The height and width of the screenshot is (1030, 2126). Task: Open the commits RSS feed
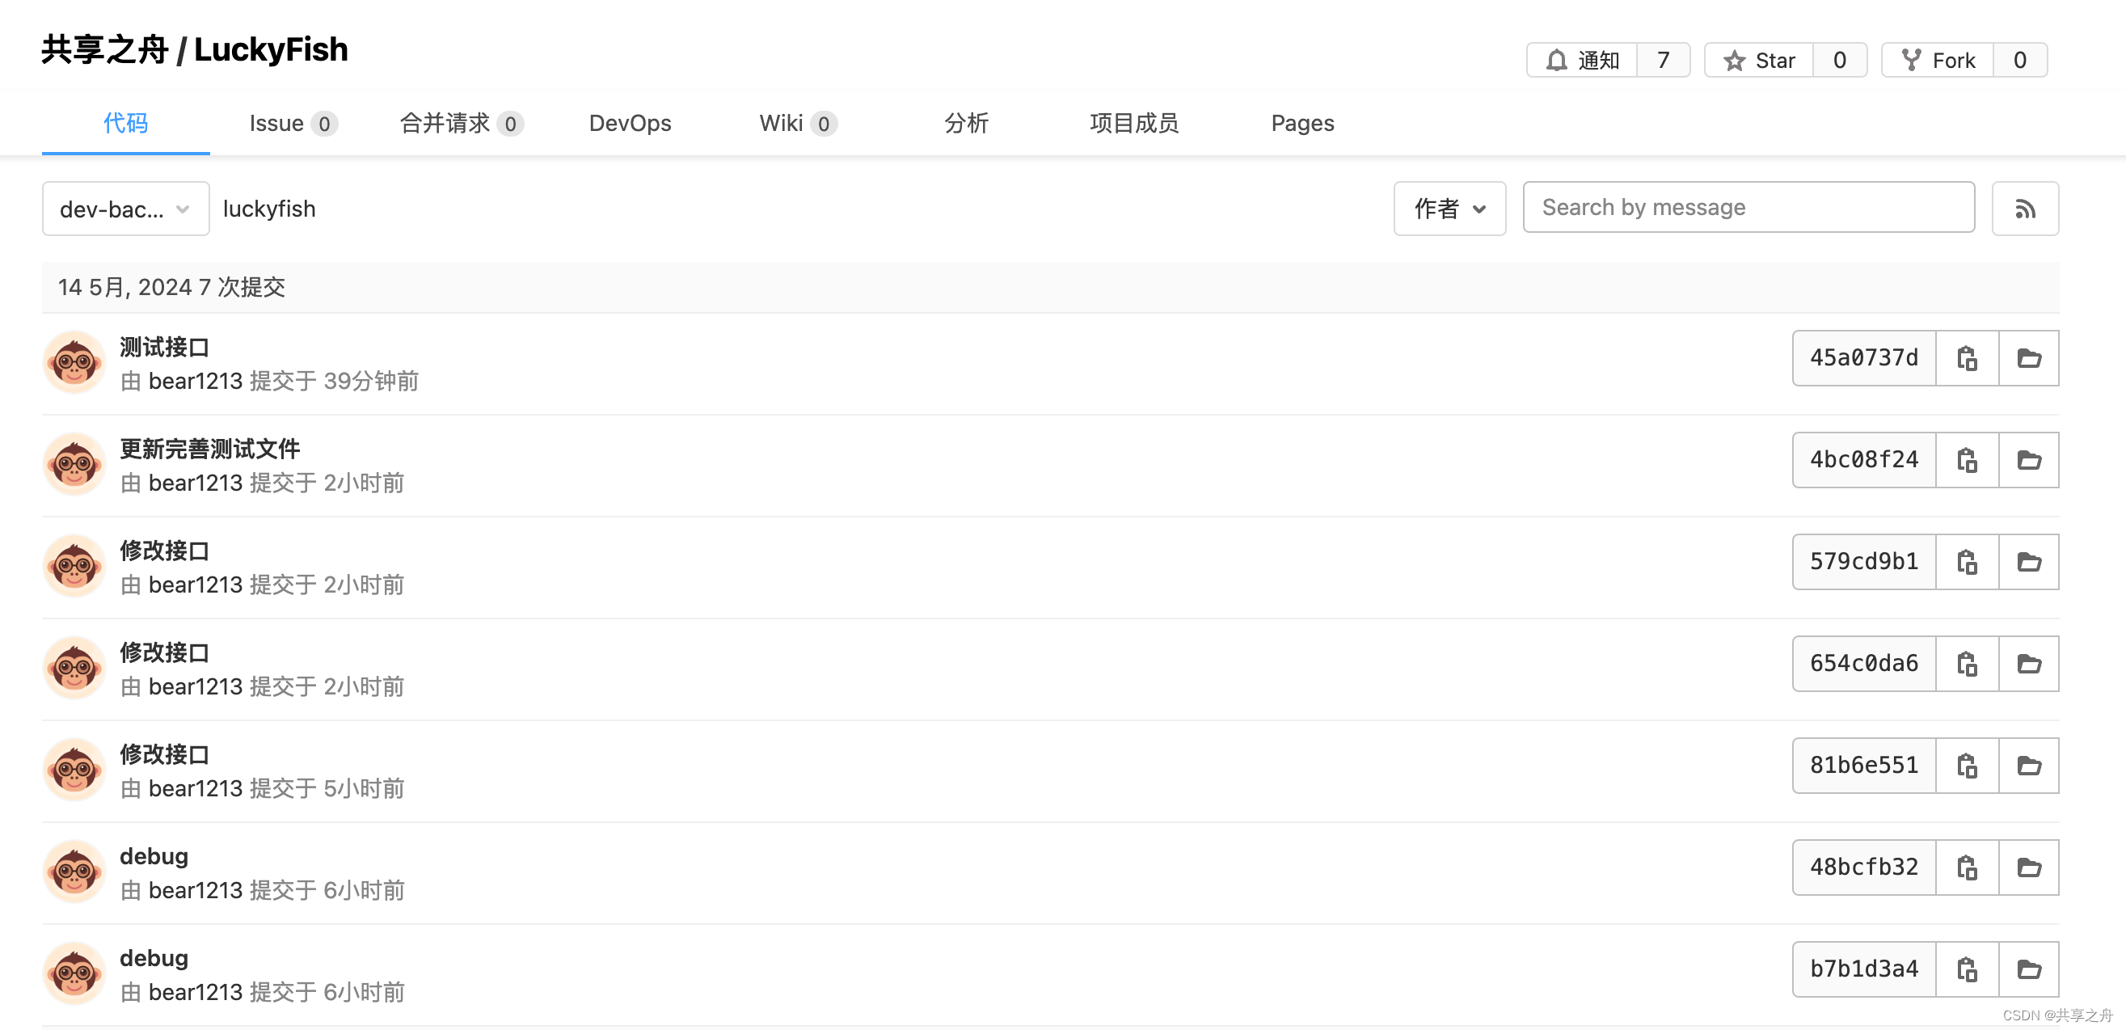(2024, 209)
